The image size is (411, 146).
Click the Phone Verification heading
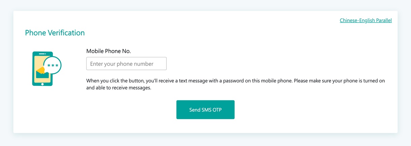point(55,33)
